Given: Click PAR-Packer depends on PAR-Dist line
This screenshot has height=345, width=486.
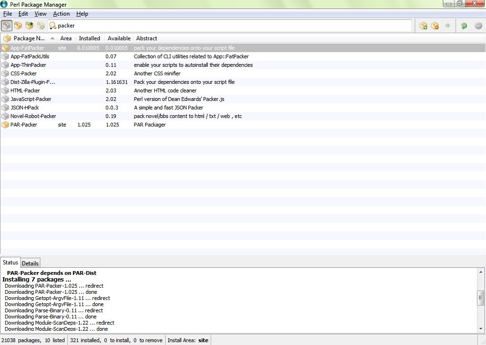Looking at the screenshot, I should 51,273.
